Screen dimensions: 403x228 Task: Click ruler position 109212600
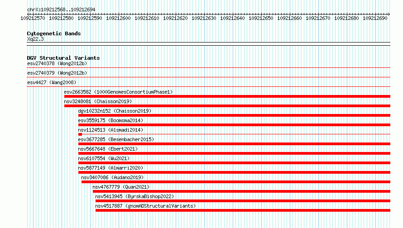tap(118, 18)
